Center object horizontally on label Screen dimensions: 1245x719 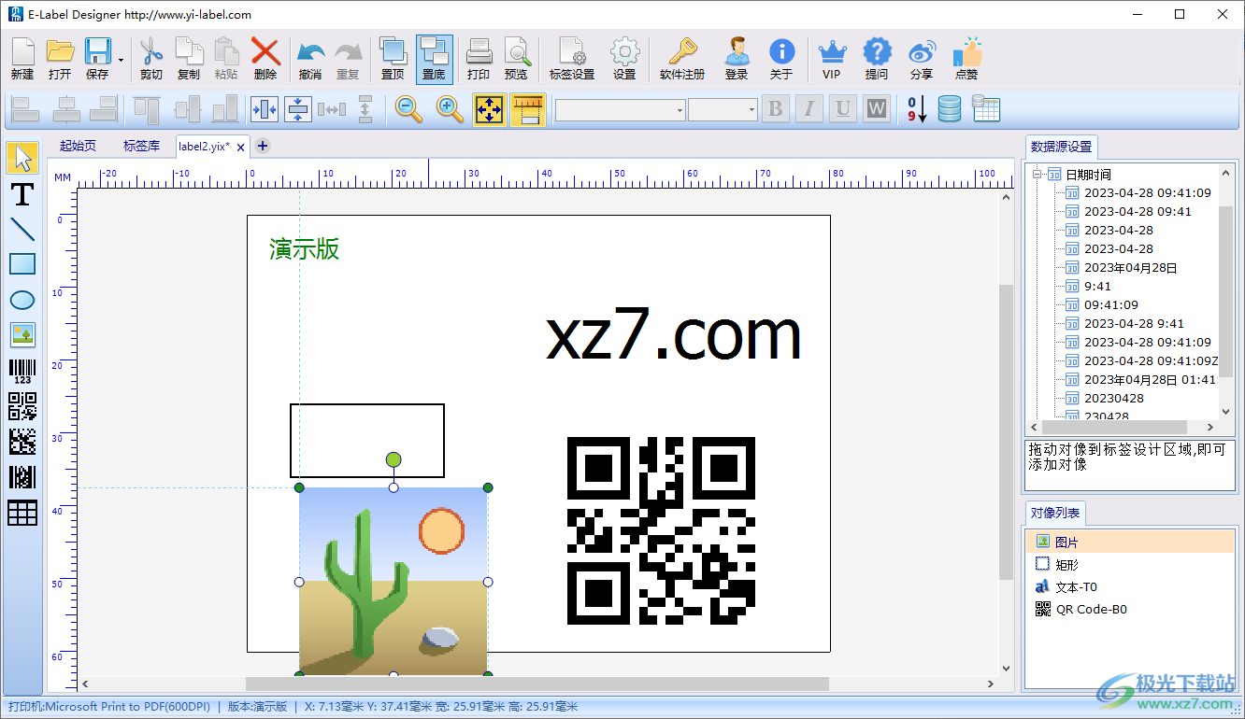click(265, 109)
